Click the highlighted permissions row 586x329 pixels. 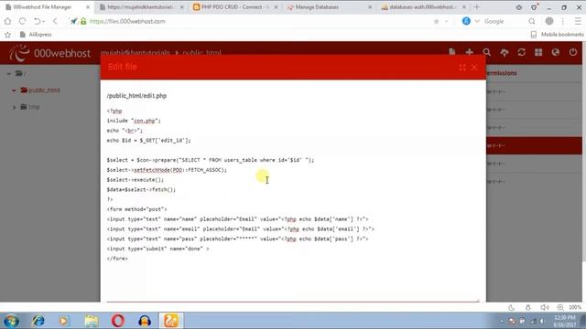click(534, 145)
